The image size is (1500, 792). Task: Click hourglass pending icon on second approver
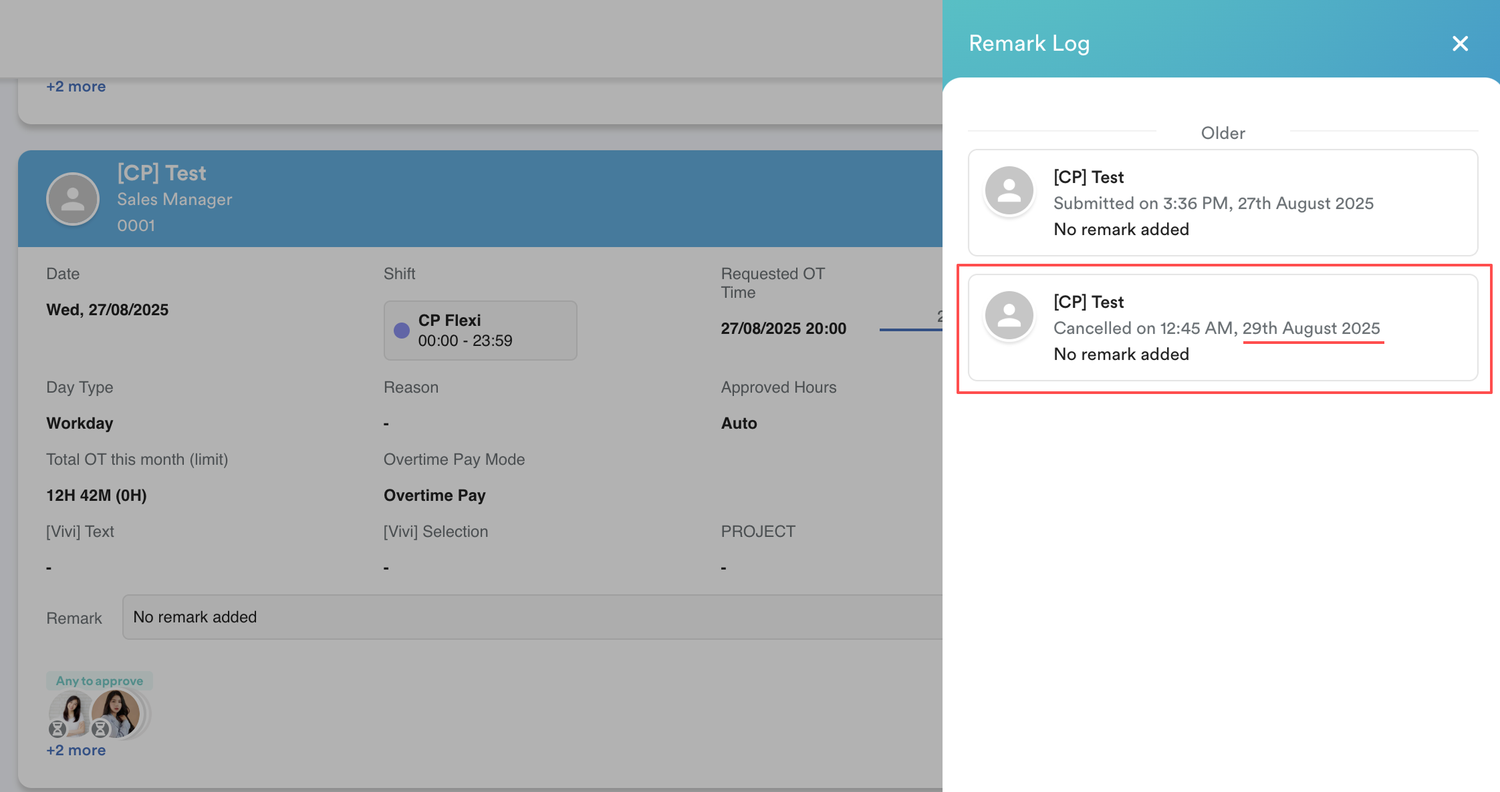point(100,729)
